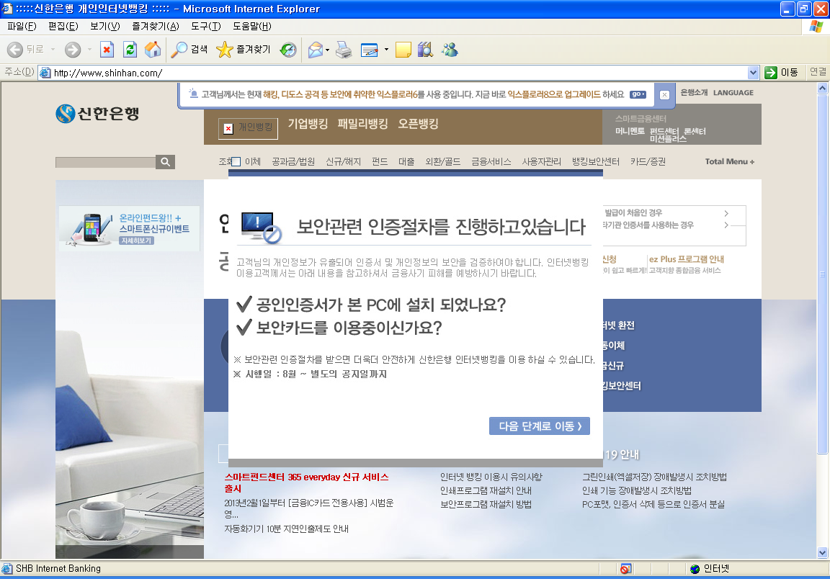Open Favorites (즐겨찾기) star button

244,50
